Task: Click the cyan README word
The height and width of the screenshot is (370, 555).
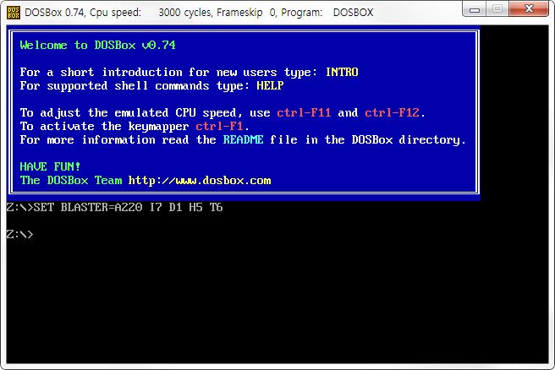Action: [x=243, y=139]
